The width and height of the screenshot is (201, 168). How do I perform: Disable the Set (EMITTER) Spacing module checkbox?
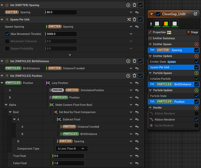coord(140,5)
